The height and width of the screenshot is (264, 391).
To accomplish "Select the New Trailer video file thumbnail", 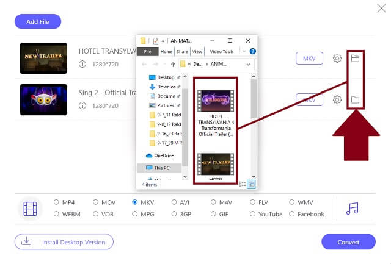I will 216,165.
